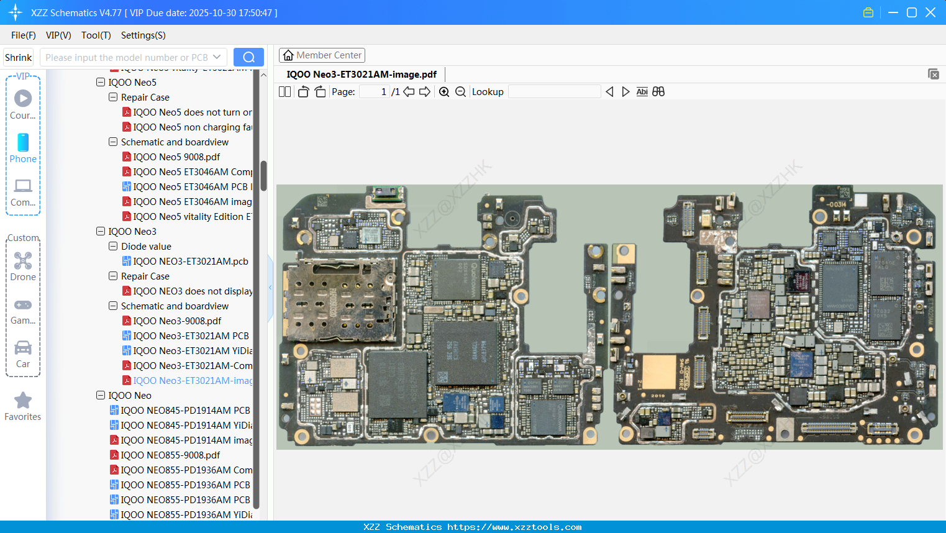Collapse the Diode value folder

tap(113, 246)
